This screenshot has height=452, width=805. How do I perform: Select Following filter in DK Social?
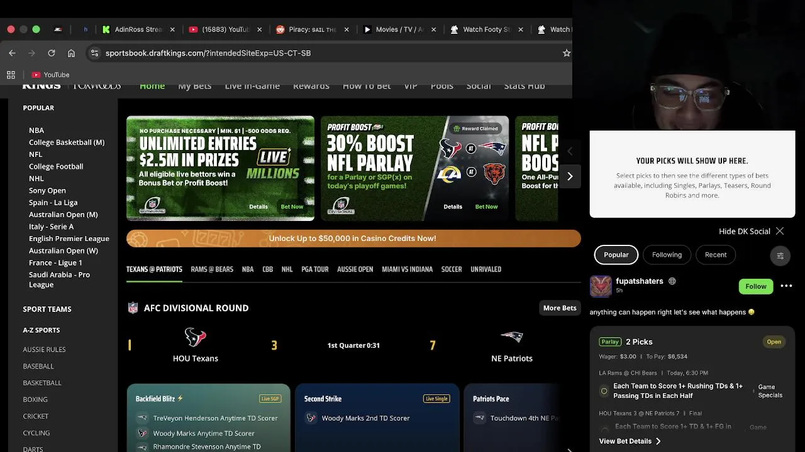click(x=667, y=255)
